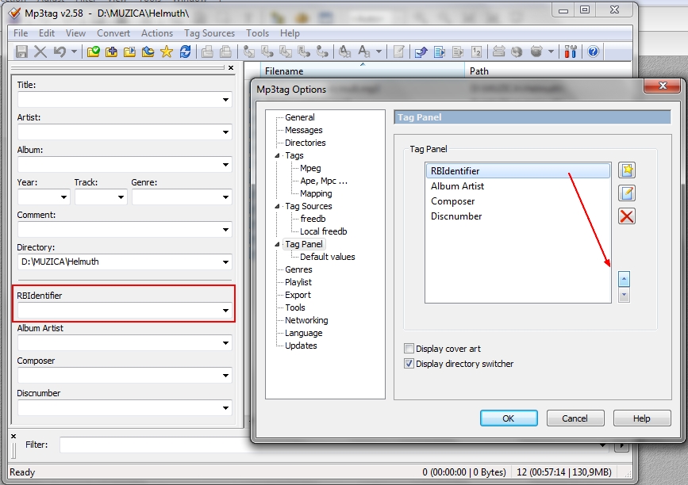
Task: Click the Cancel button in Options dialog
Action: tap(575, 418)
